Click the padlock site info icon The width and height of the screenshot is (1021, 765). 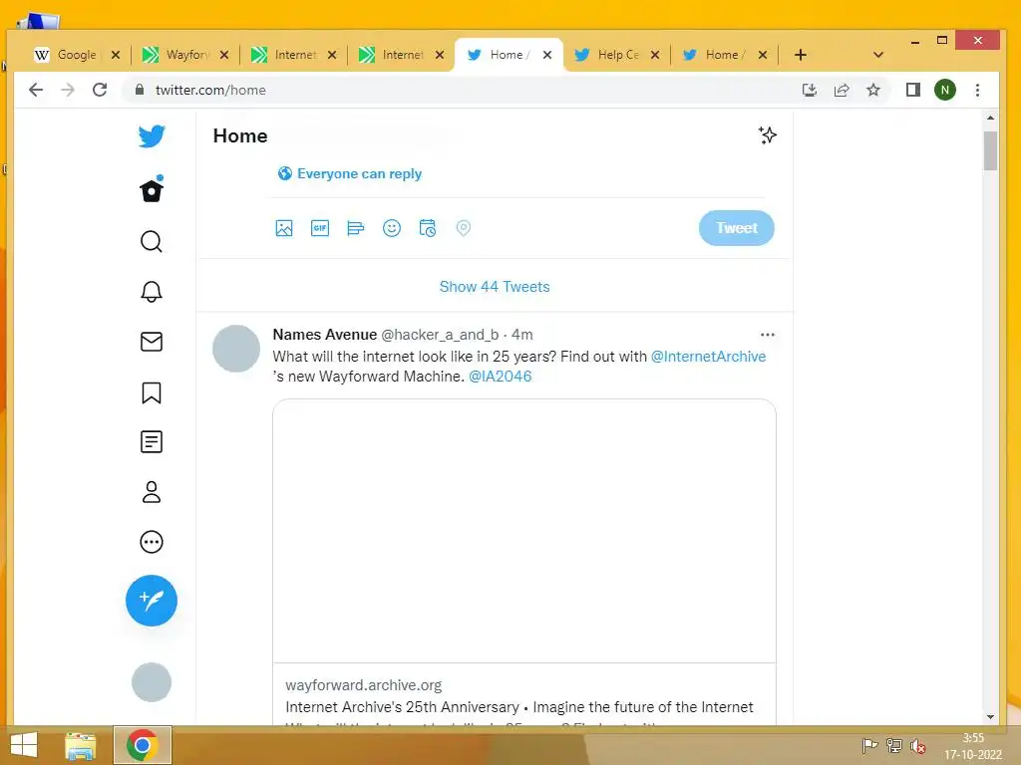coord(139,90)
